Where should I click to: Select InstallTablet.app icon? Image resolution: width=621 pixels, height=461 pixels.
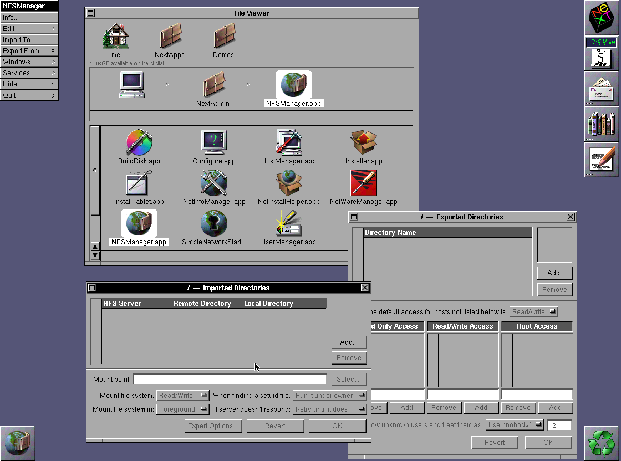coord(139,183)
